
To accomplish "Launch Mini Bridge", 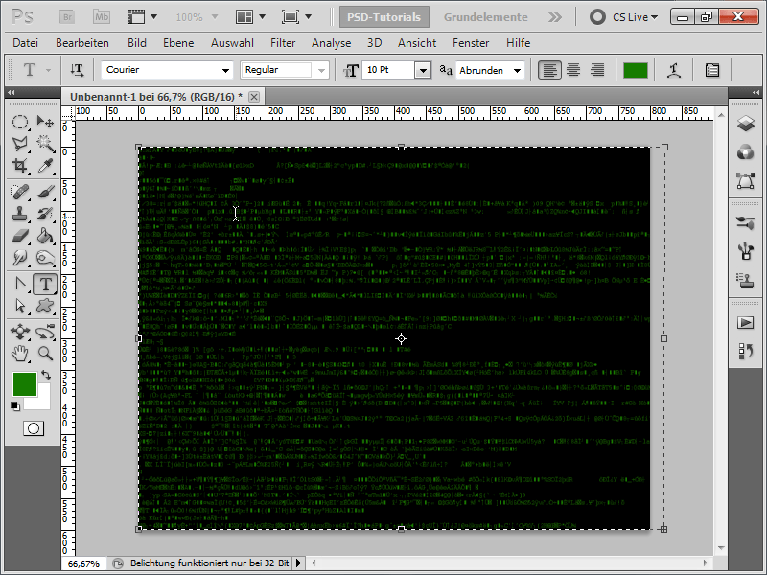I will point(102,17).
